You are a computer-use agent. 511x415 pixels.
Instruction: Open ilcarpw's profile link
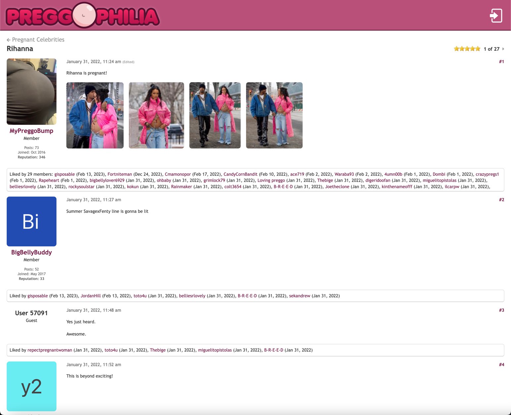click(x=452, y=187)
